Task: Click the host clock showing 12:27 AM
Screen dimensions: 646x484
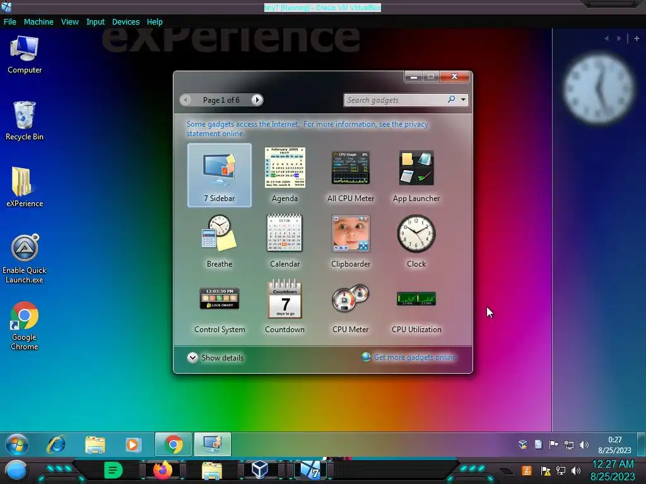Action: tap(612, 470)
